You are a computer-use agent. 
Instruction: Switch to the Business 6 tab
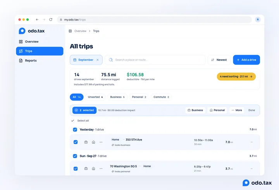117,97
